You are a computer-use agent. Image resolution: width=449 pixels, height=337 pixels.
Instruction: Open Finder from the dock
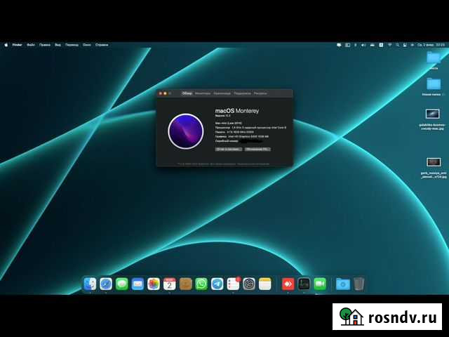pos(91,284)
